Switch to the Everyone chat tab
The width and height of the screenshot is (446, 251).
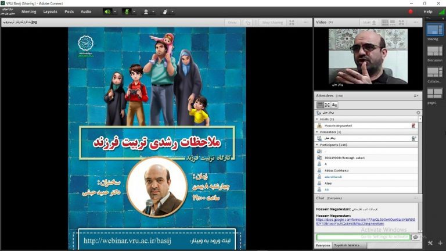[323, 245]
